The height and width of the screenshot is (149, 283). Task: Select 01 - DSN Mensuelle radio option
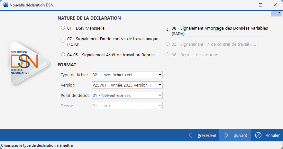coord(63,28)
